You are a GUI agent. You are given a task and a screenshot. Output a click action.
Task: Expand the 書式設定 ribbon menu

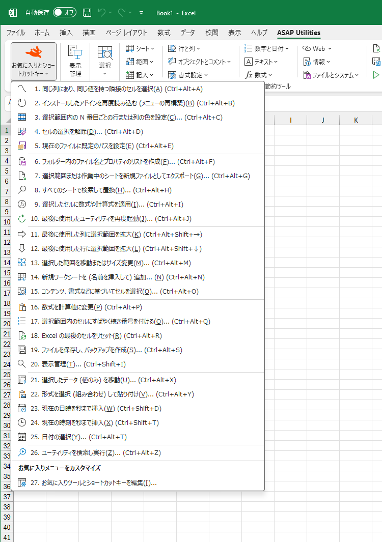click(187, 75)
